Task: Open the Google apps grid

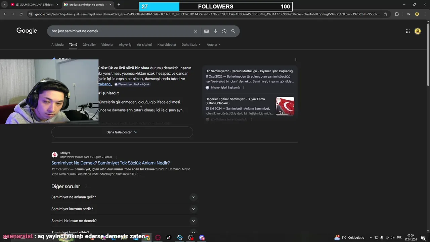Action: tap(407, 31)
